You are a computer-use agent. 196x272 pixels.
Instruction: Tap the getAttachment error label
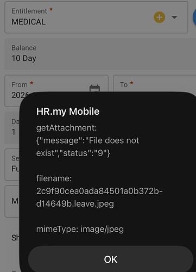pyautogui.click(x=66, y=128)
